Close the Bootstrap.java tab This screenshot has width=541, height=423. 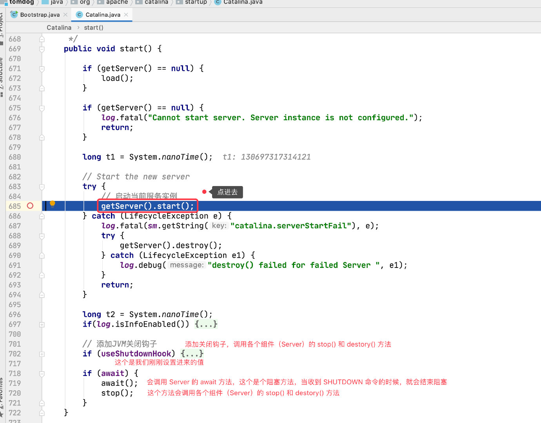[65, 14]
